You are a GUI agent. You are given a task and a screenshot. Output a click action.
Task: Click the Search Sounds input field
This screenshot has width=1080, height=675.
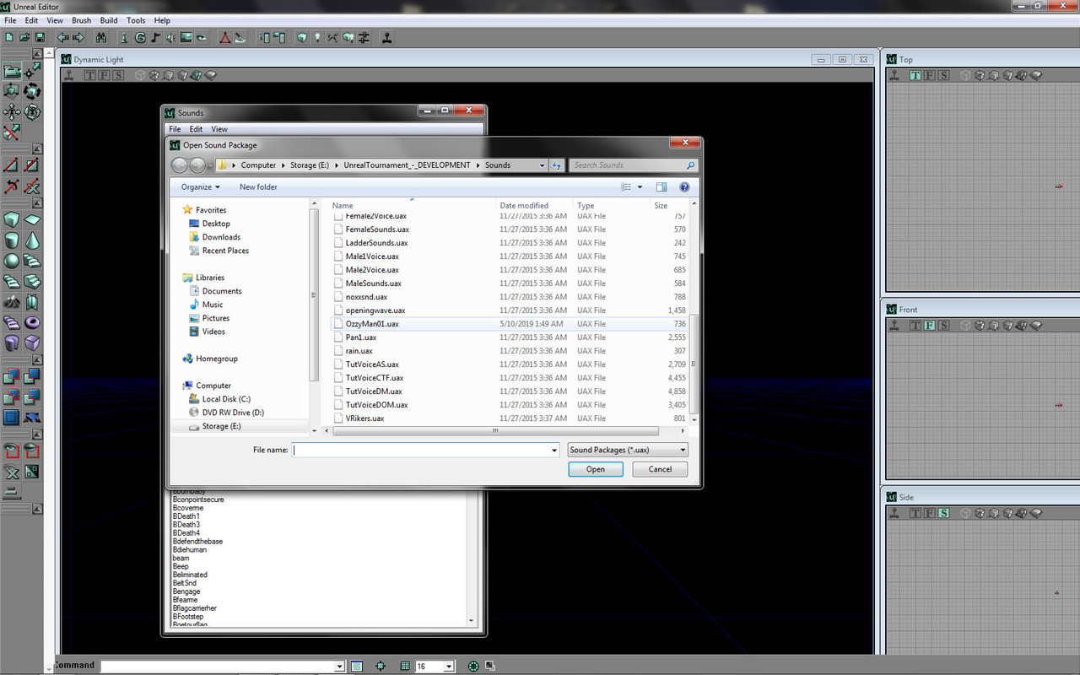[633, 165]
